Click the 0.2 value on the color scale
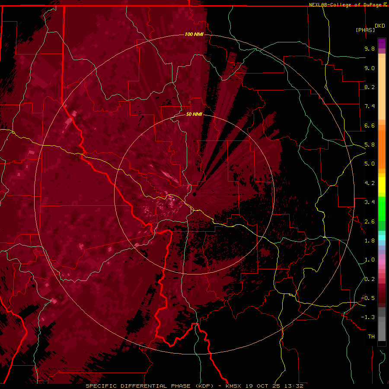Viewport: 389px width, 389px height. (x=370, y=279)
